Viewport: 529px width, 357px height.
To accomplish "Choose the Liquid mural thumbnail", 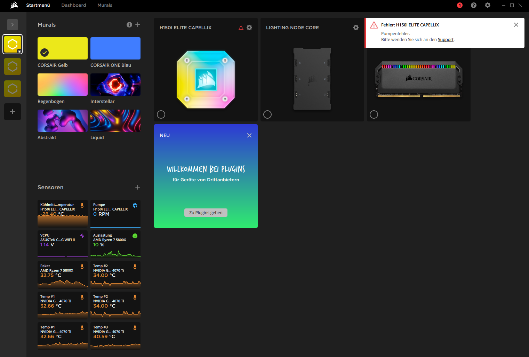I will (115, 121).
